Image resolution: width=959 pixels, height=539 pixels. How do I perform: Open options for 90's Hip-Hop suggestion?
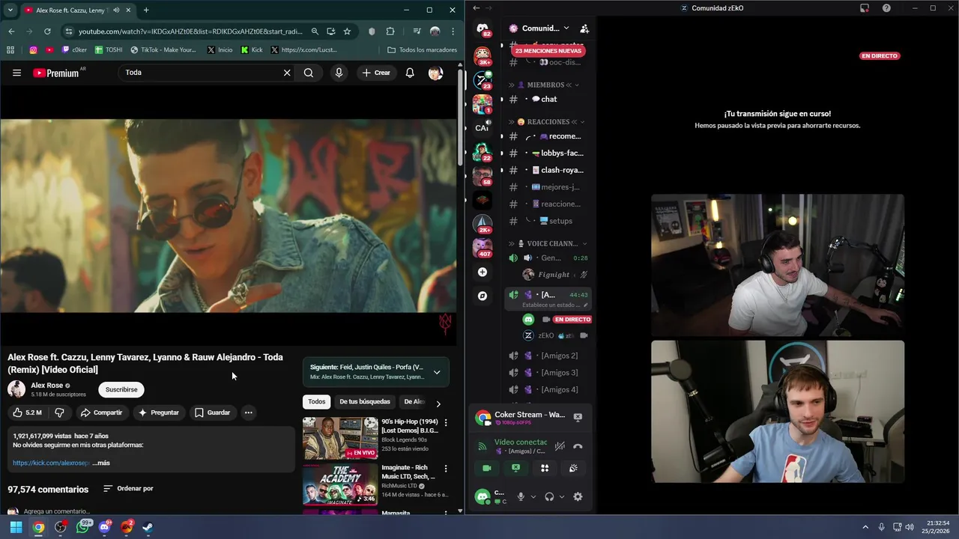[x=446, y=423]
